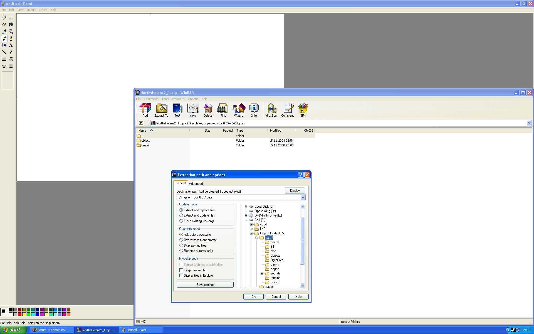
Task: Select the Free-Form Select tool in Paint
Action: (x=4, y=18)
